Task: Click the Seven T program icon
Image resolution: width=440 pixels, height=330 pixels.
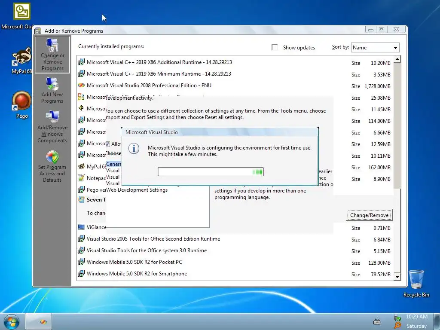Action: (x=81, y=199)
